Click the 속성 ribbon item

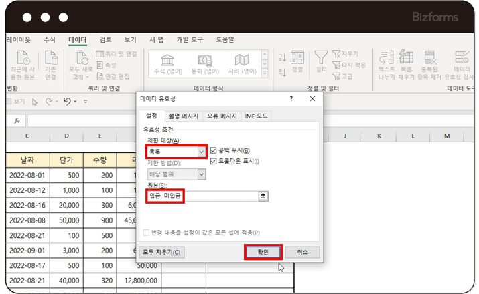tap(107, 65)
